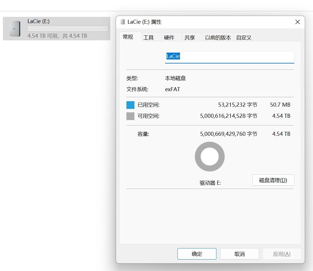Click the exFAT file system value
The height and width of the screenshot is (271, 313).
click(x=173, y=89)
